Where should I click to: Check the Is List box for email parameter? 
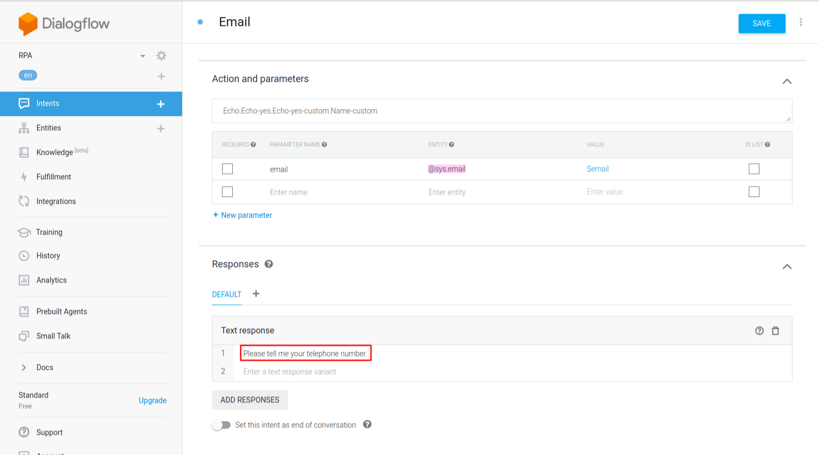coord(754,169)
